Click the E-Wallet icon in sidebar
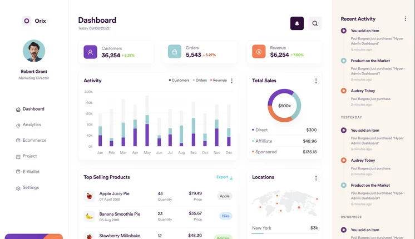This screenshot has width=415, height=239. click(x=18, y=172)
